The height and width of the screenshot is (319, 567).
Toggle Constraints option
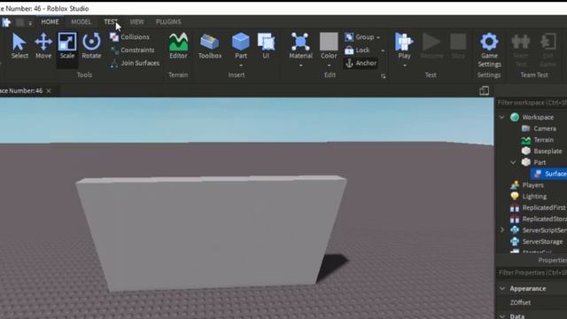tap(132, 50)
